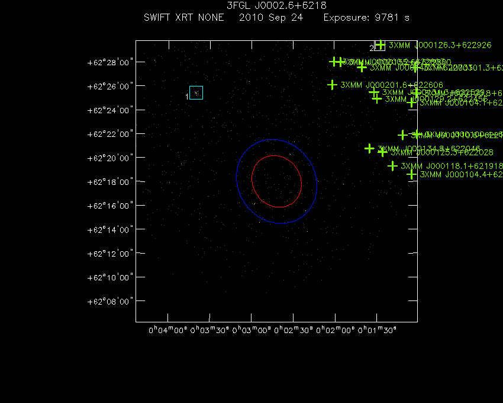Click the label starting 3XMM J000104.4+62
Viewport: 503px width, 403px height.
462,174
